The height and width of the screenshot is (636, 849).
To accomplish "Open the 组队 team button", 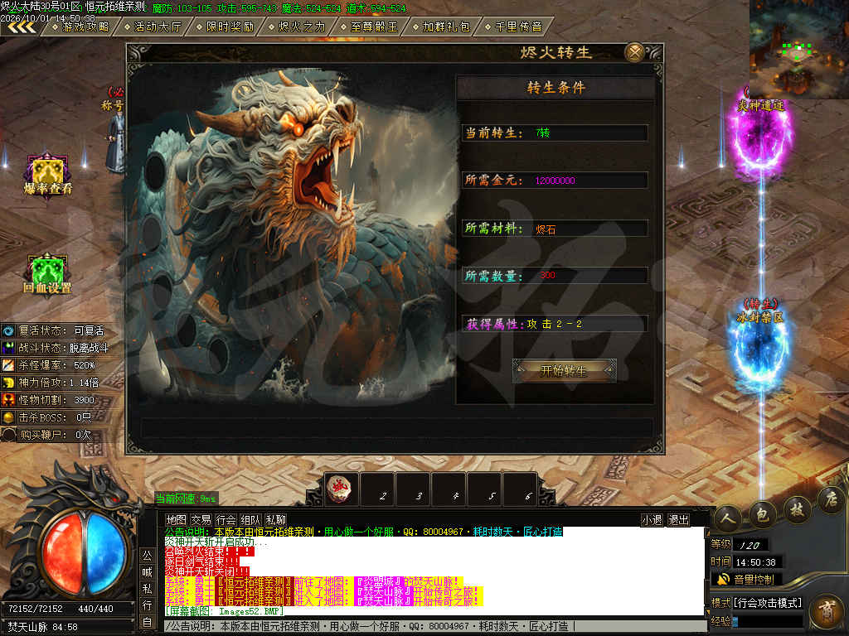I will tap(250, 520).
